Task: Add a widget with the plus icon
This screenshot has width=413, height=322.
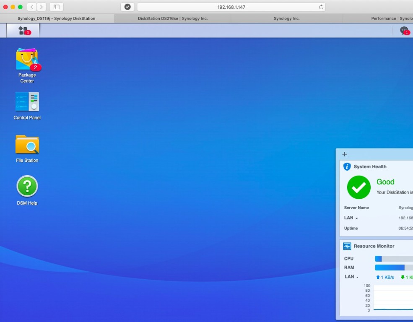Action: tap(345, 154)
